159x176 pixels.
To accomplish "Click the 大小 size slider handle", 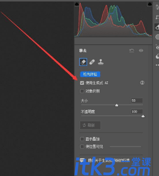I will (x=117, y=105).
